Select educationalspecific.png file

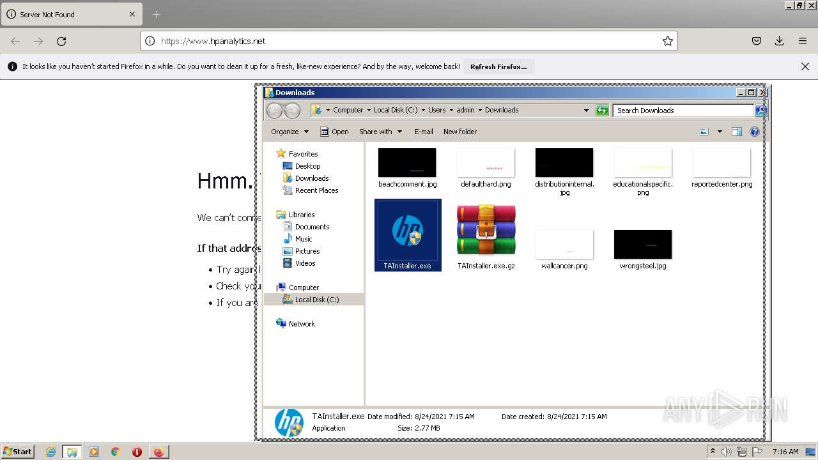pyautogui.click(x=643, y=171)
